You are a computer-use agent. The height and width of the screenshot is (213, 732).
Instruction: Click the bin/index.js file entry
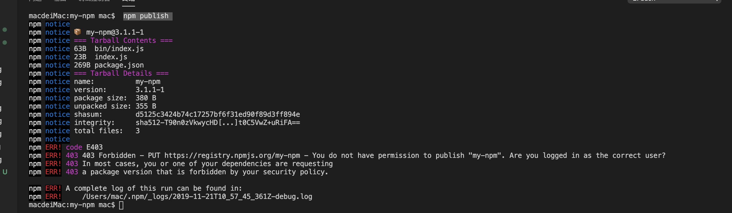tap(119, 49)
